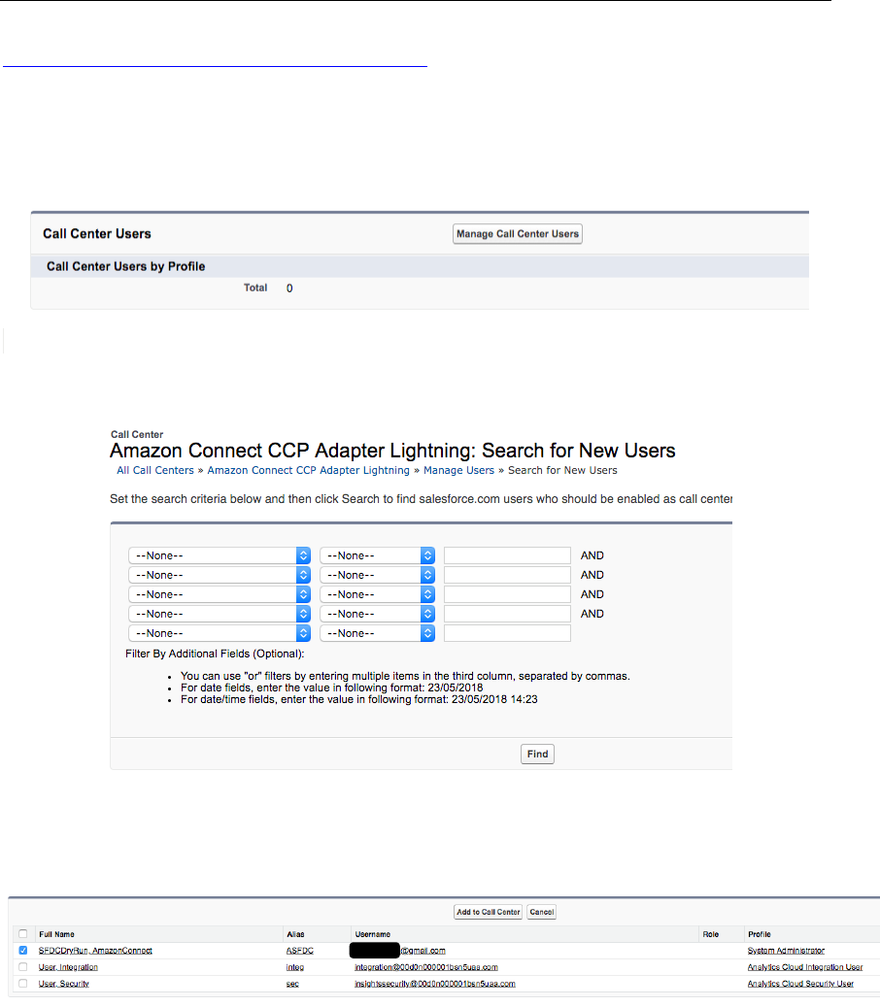The image size is (880, 1007).
Task: Open third row operator dropdown
Action: click(377, 594)
